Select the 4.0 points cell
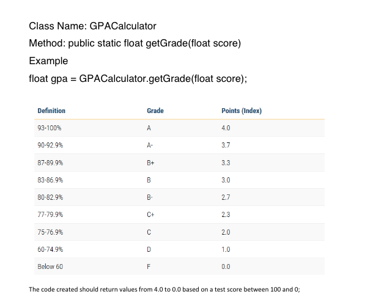 pyautogui.click(x=226, y=128)
